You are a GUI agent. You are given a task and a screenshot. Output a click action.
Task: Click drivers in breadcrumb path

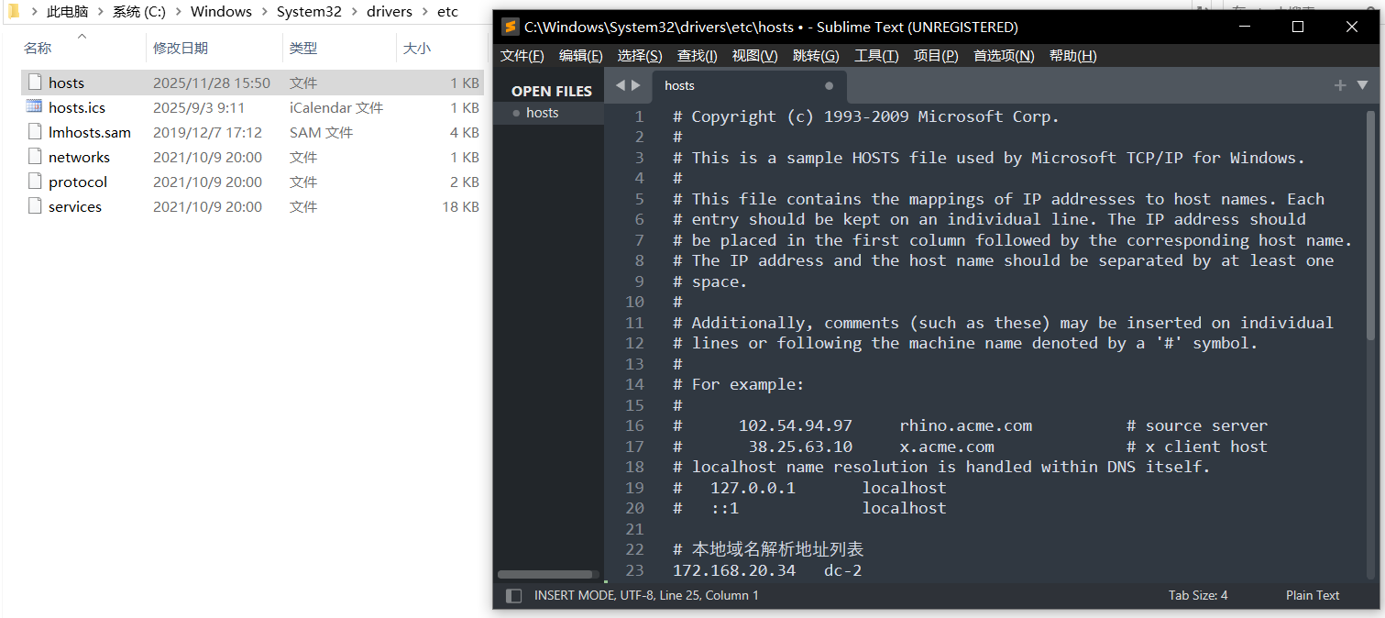coord(388,12)
